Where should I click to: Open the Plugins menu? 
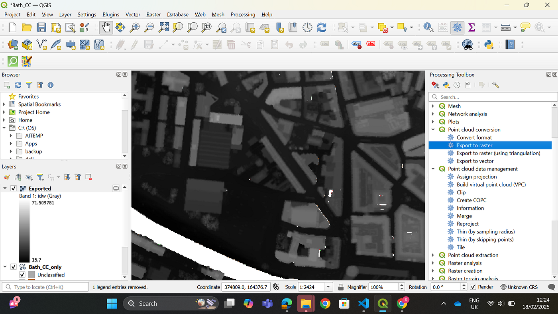[111, 14]
